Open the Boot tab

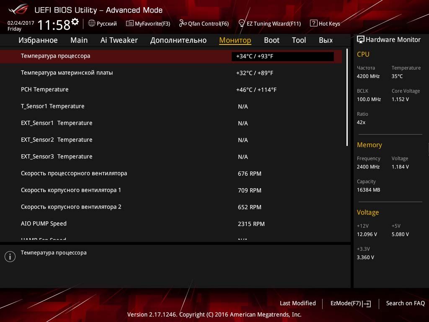[271, 40]
